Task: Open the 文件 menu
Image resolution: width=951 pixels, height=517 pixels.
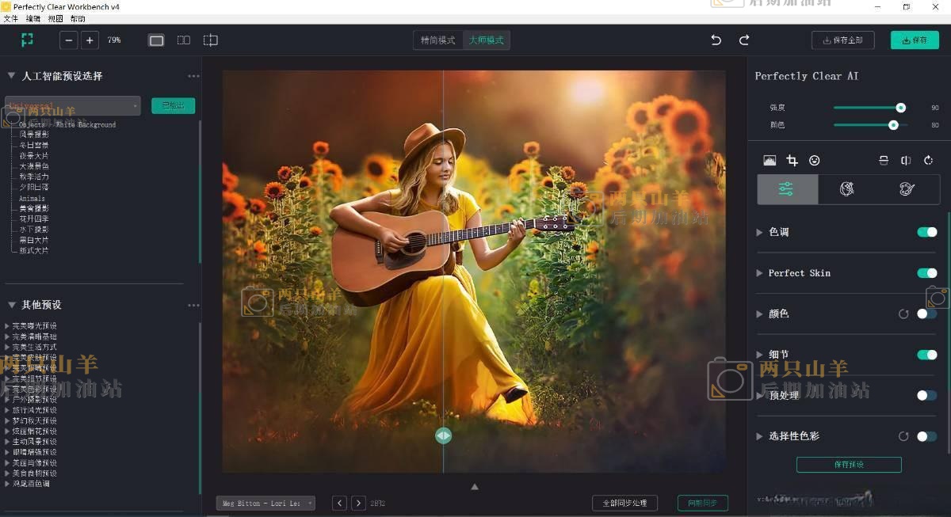Action: [10, 18]
